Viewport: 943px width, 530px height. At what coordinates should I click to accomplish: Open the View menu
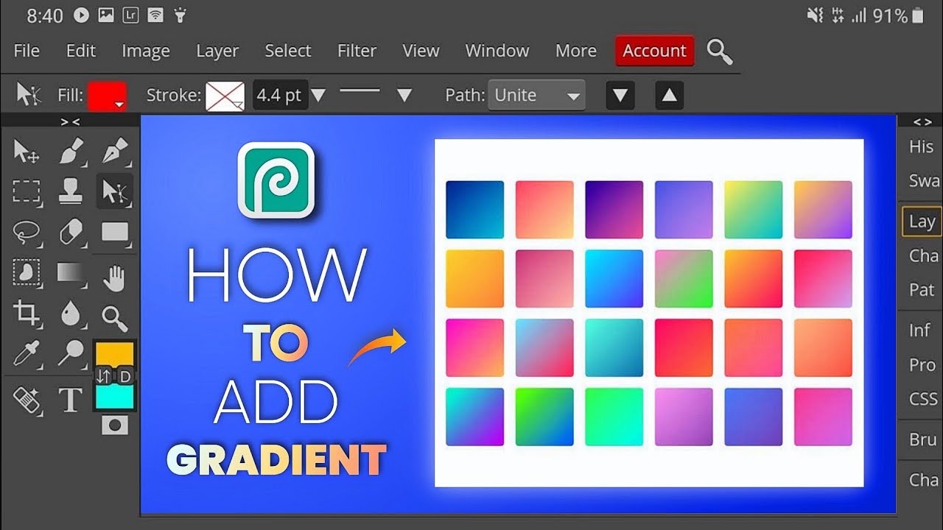421,51
